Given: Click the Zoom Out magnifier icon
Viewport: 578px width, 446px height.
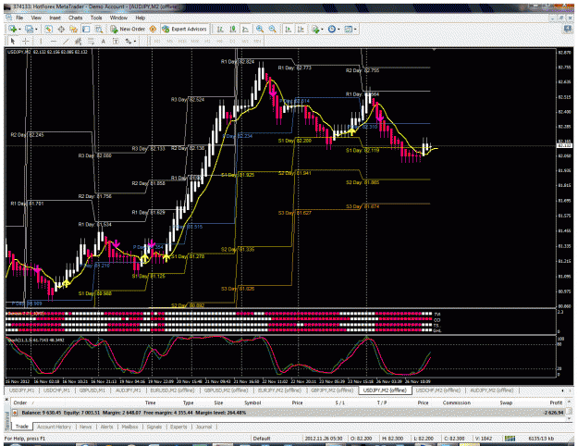Looking at the screenshot, I should click(x=273, y=29).
